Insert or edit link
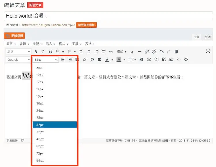This screenshot has width=216, height=167. (147, 52)
